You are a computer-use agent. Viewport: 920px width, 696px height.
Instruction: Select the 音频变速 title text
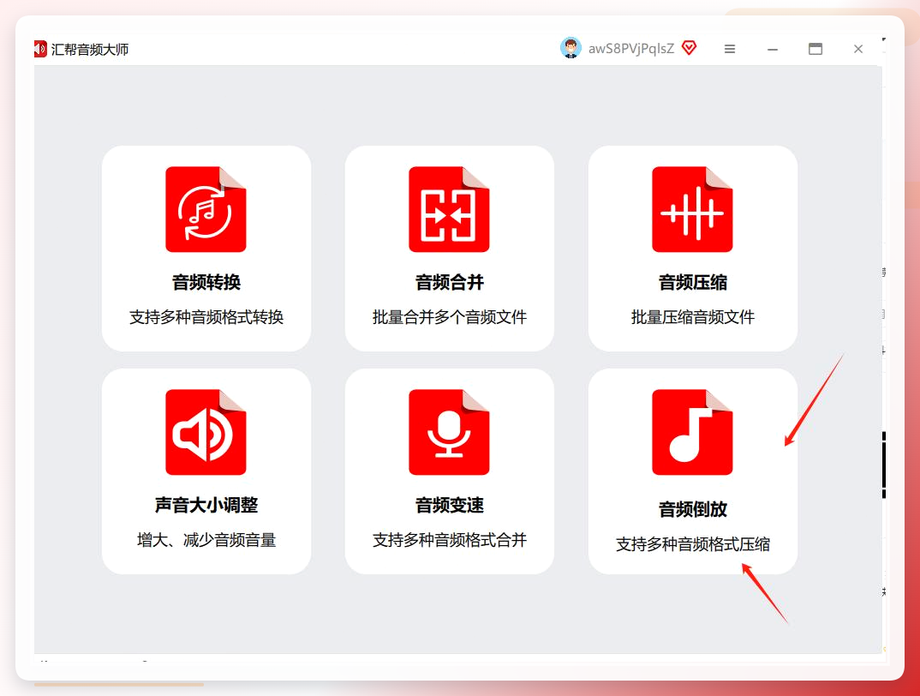(450, 505)
